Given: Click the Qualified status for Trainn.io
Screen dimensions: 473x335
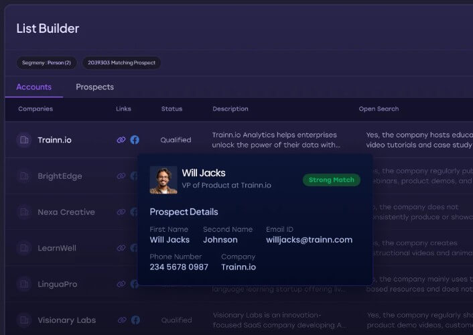Looking at the screenshot, I should 176,140.
